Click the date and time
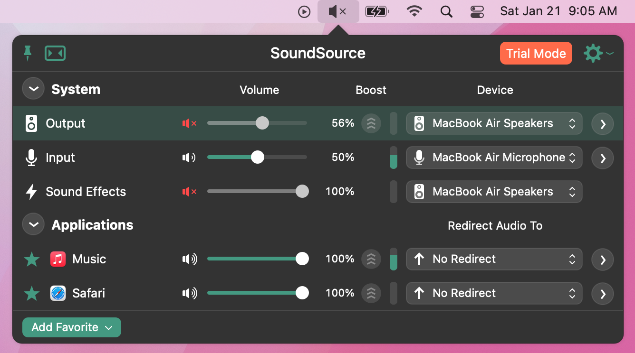The image size is (635, 353). [x=558, y=11]
